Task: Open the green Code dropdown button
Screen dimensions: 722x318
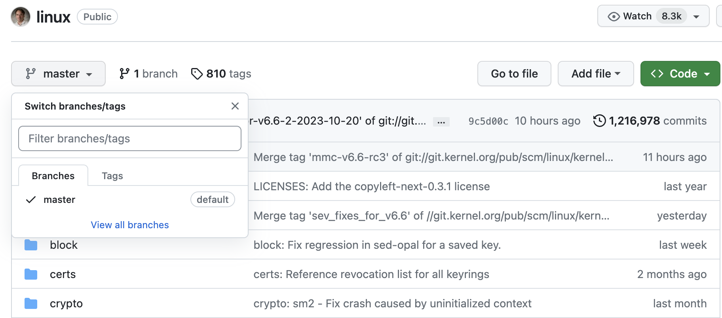Action: 680,74
